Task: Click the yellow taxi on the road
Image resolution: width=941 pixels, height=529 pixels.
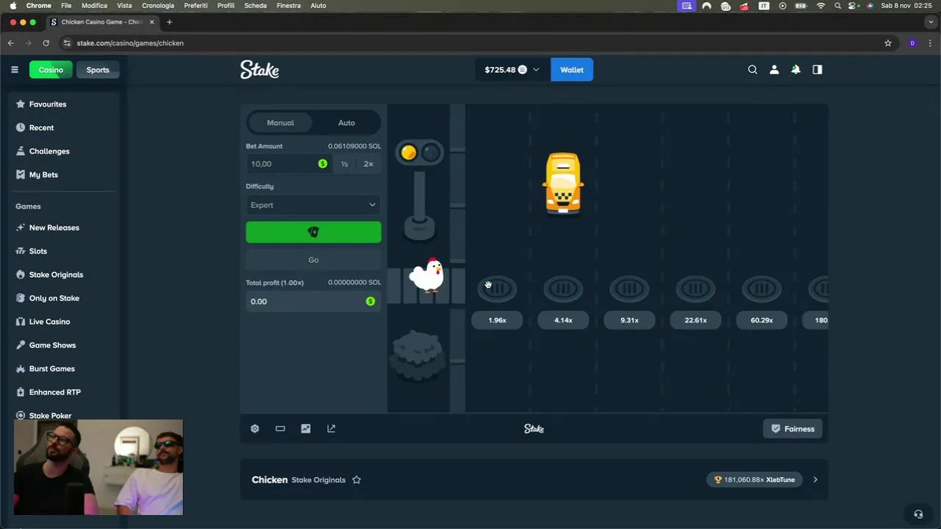Action: tap(563, 184)
